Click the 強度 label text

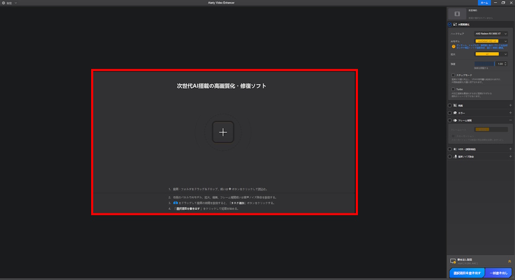pos(453,64)
